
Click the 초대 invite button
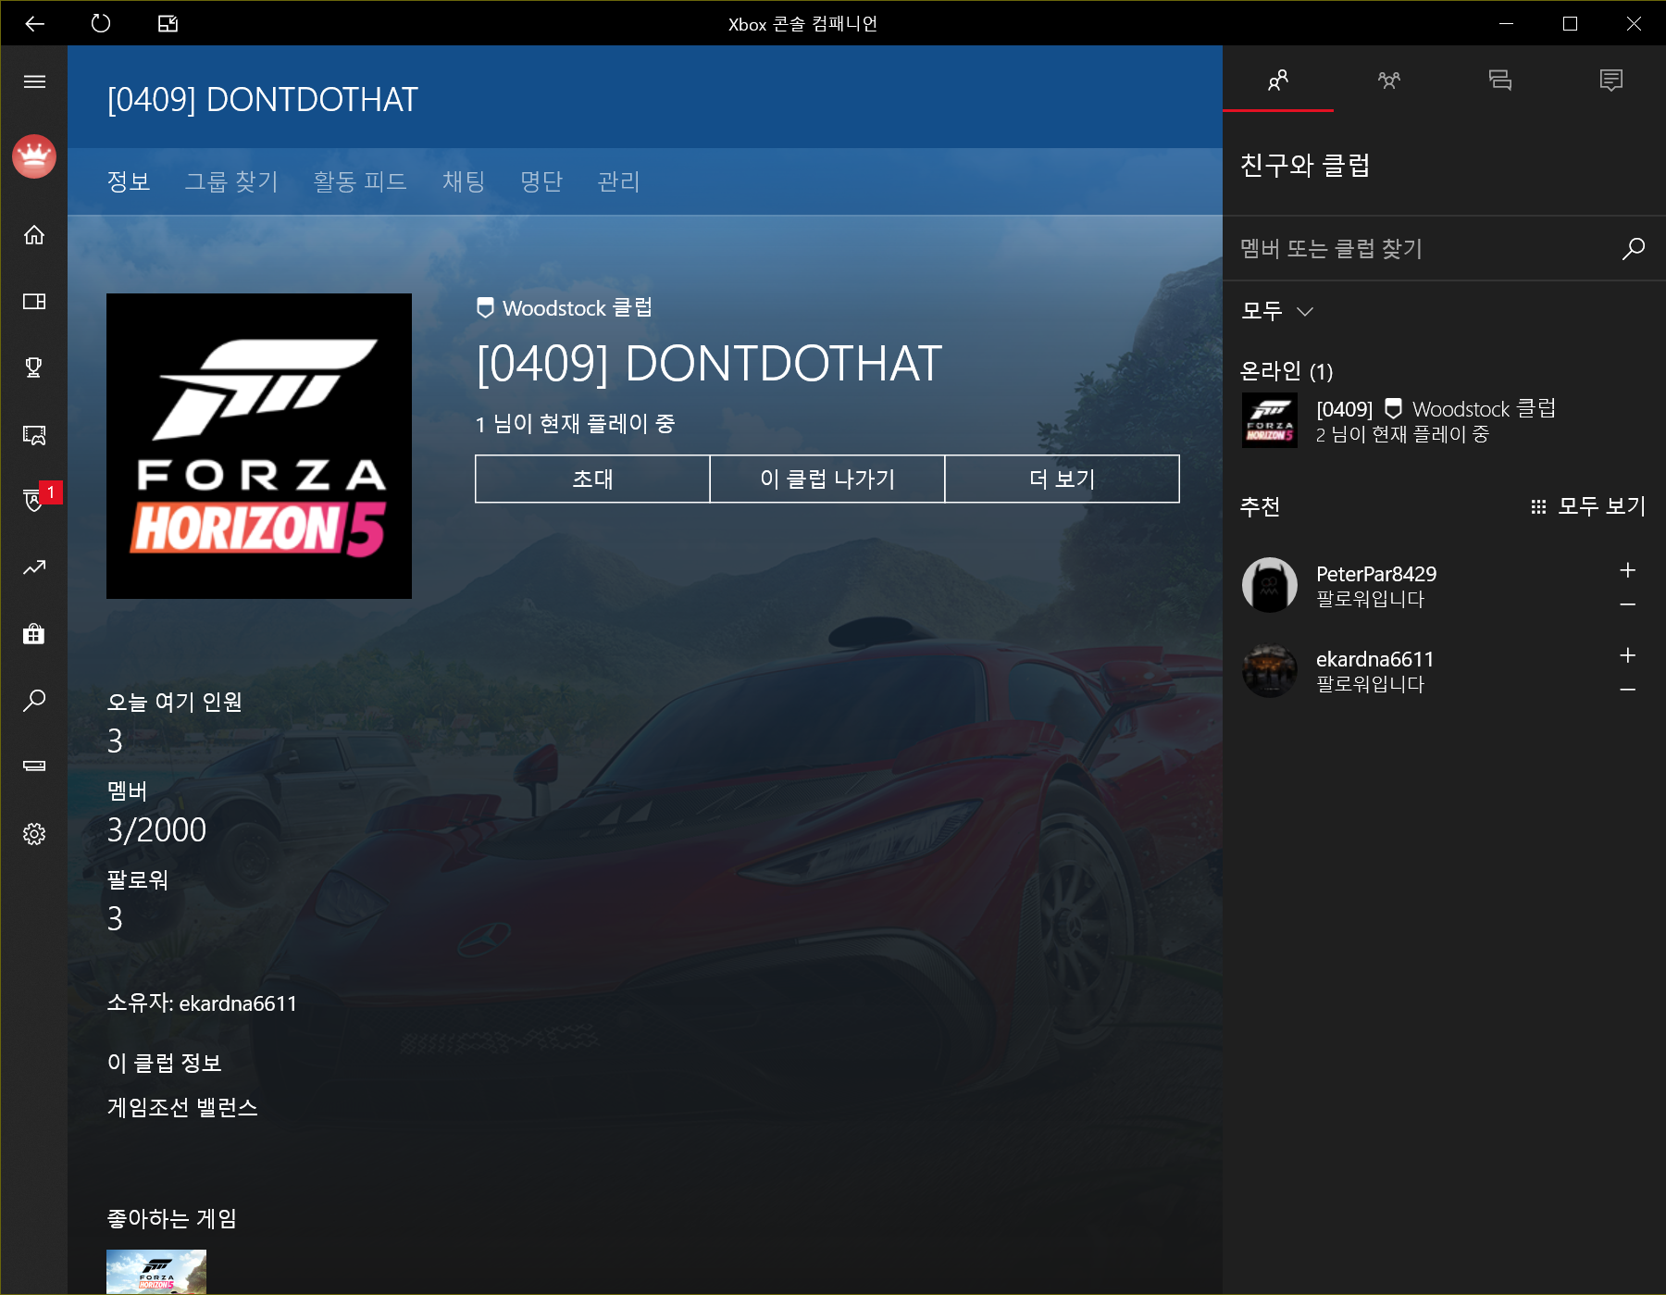(592, 479)
